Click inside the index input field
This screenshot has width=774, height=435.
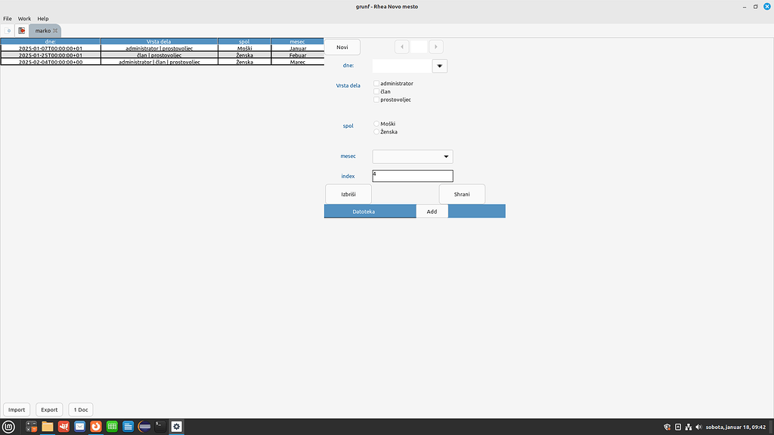412,175
